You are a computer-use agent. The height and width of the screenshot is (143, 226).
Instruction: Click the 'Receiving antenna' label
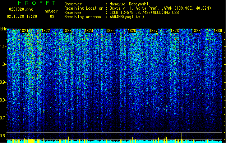83,17
